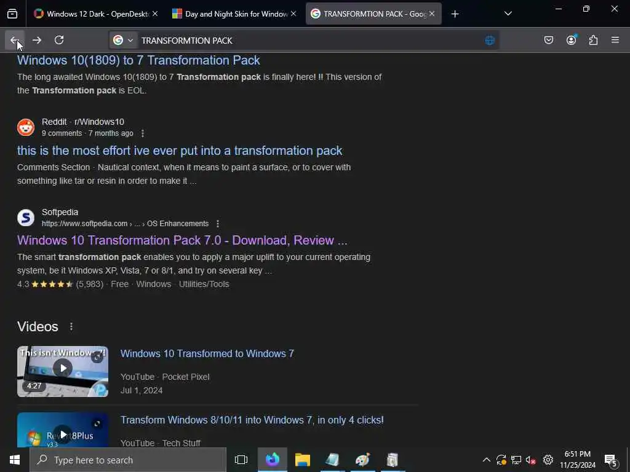Click the Firefox taskbar icon
Screen dimensions: 630x472
pos(273,460)
